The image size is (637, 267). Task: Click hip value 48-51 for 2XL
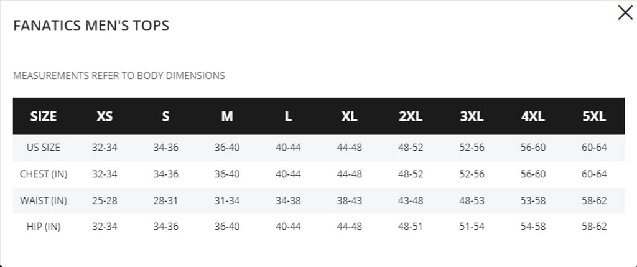tap(411, 227)
